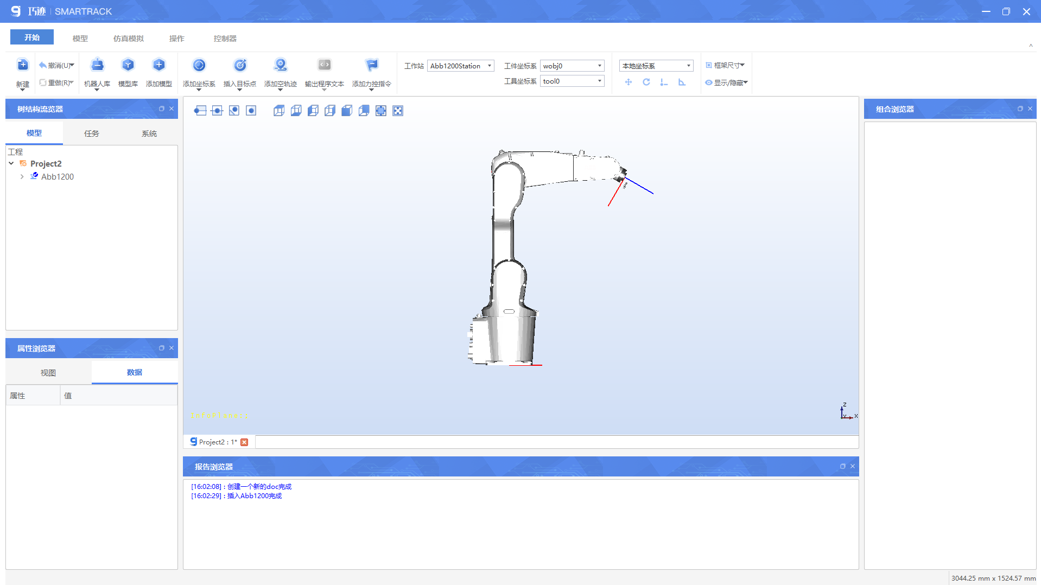Select the 模型 ribbon tab

80,39
